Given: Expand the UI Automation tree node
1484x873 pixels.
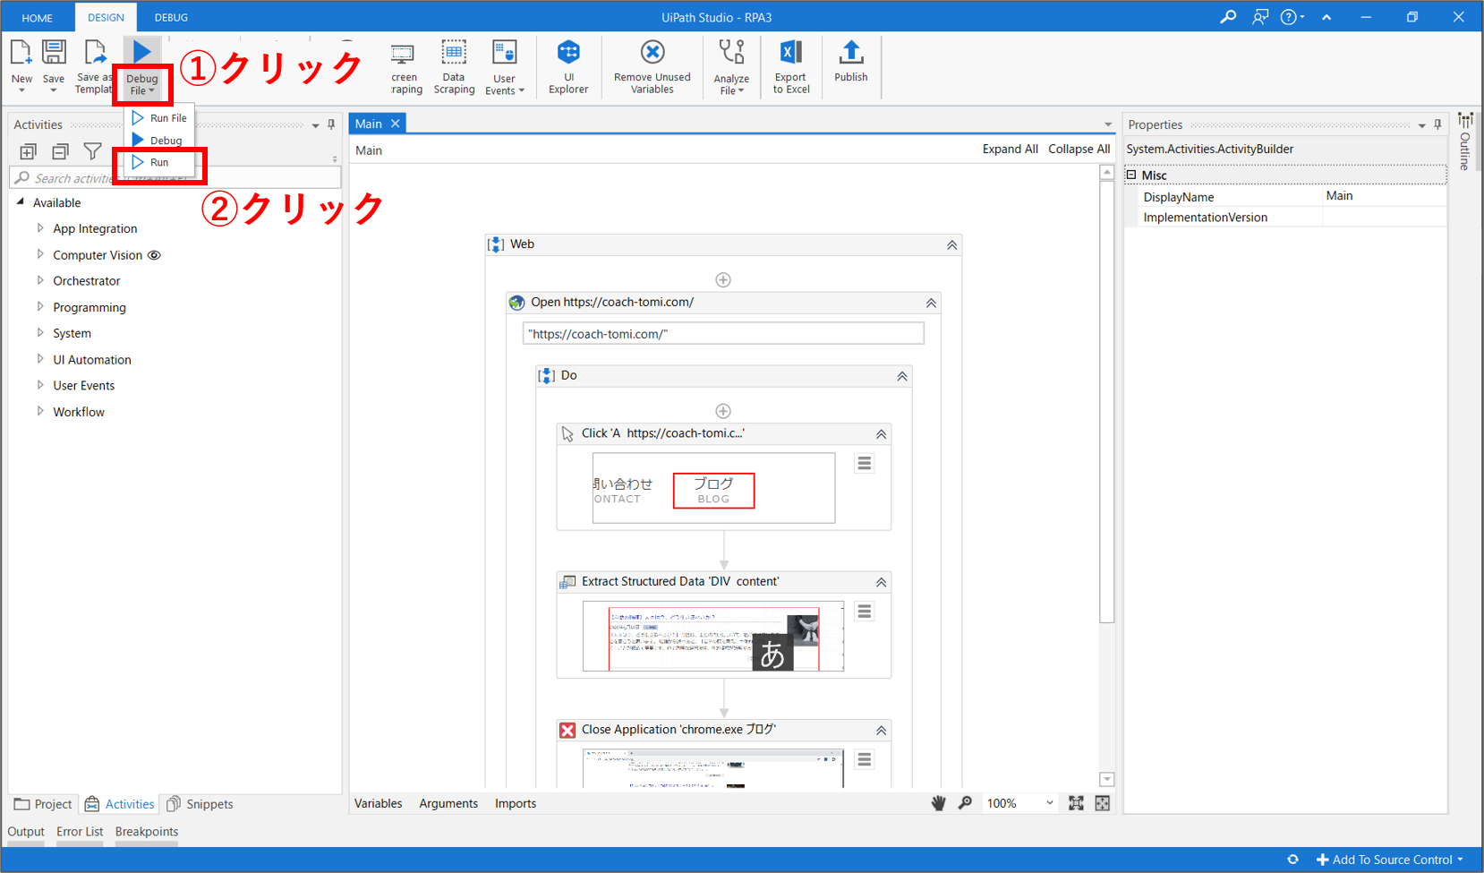Looking at the screenshot, I should pos(40,359).
